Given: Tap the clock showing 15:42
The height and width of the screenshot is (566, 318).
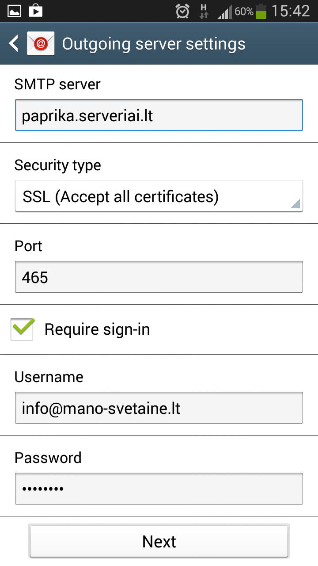Looking at the screenshot, I should click(x=291, y=11).
